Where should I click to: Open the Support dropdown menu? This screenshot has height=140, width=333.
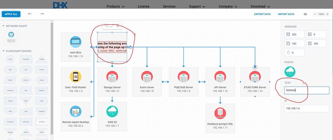[x=197, y=6]
